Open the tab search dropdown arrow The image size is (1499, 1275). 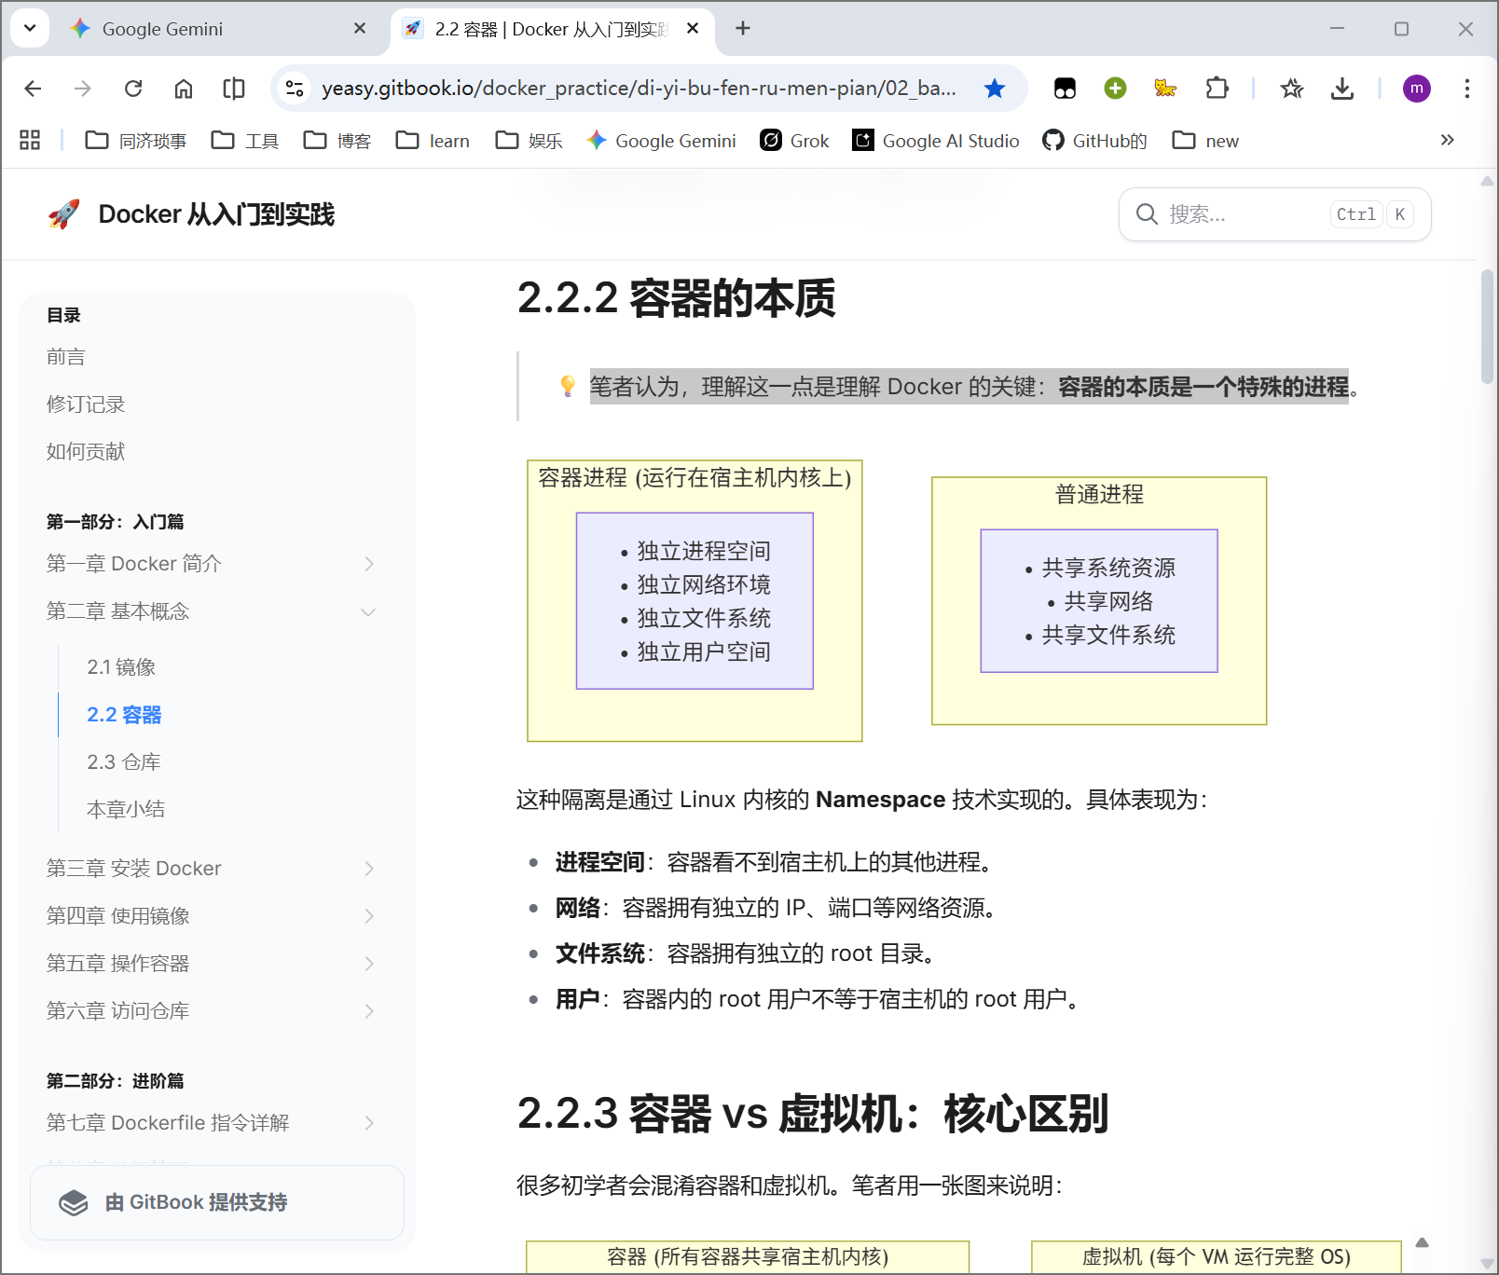point(29,28)
